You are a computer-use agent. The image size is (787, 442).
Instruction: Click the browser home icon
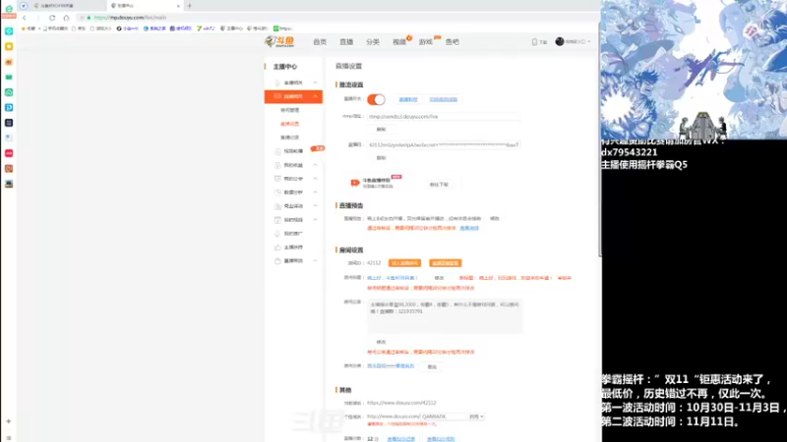pos(66,18)
